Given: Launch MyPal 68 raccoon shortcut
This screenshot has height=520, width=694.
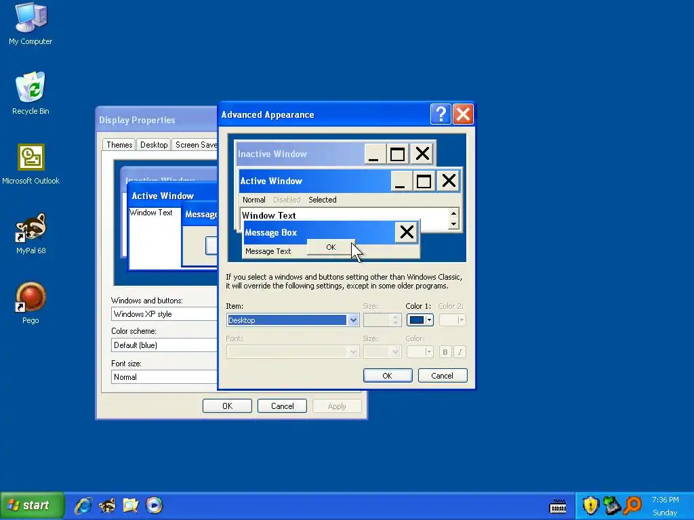Looking at the screenshot, I should 30,234.
